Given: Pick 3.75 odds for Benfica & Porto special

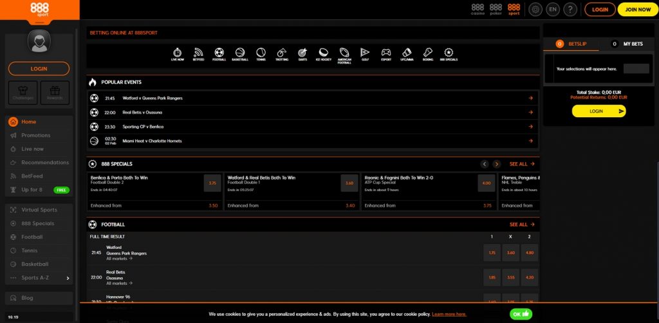Looking at the screenshot, I should click(212, 183).
